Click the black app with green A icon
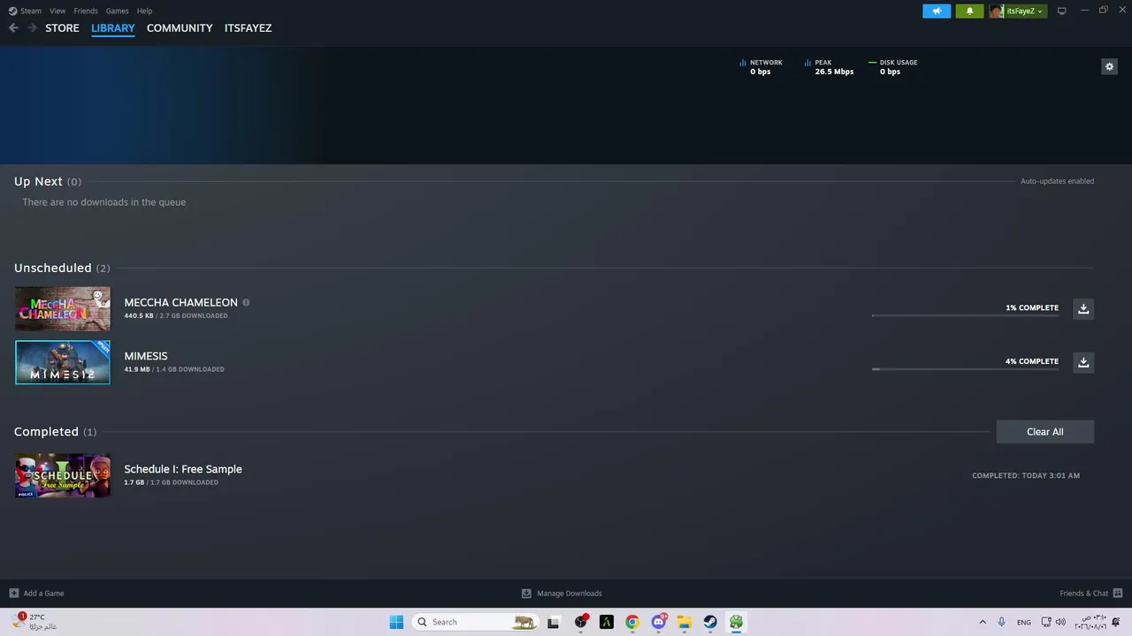This screenshot has width=1132, height=636. [x=607, y=622]
